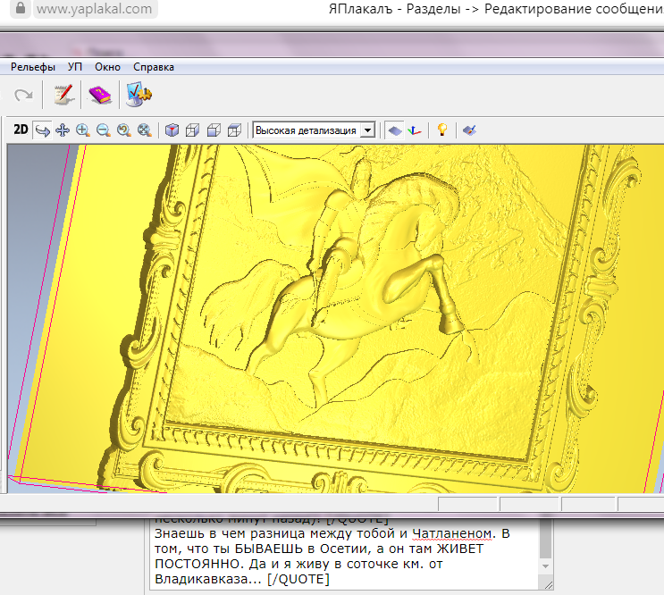Click the paintbrush material color icon

pyautogui.click(x=469, y=130)
